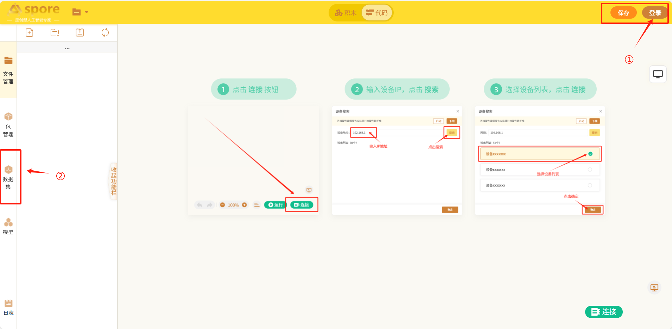Click the white square monitor display button
Screen dimensions: 672x329
tap(658, 74)
